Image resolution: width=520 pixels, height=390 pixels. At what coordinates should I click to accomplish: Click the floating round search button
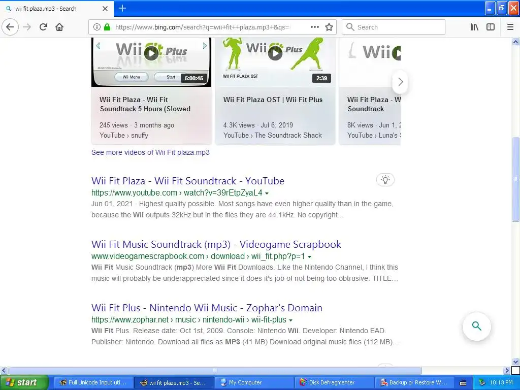[476, 326]
